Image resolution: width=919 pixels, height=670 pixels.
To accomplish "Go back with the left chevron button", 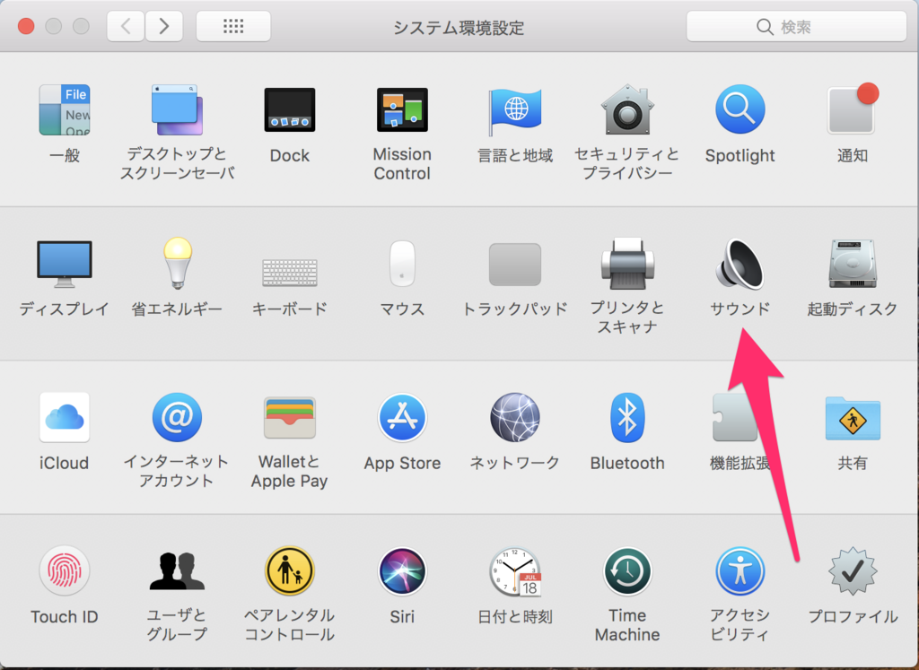I will coord(126,26).
